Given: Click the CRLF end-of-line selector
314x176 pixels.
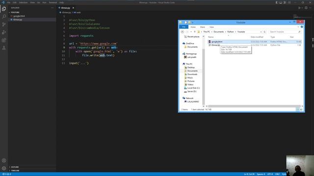Looking at the screenshot, I should (277, 174).
